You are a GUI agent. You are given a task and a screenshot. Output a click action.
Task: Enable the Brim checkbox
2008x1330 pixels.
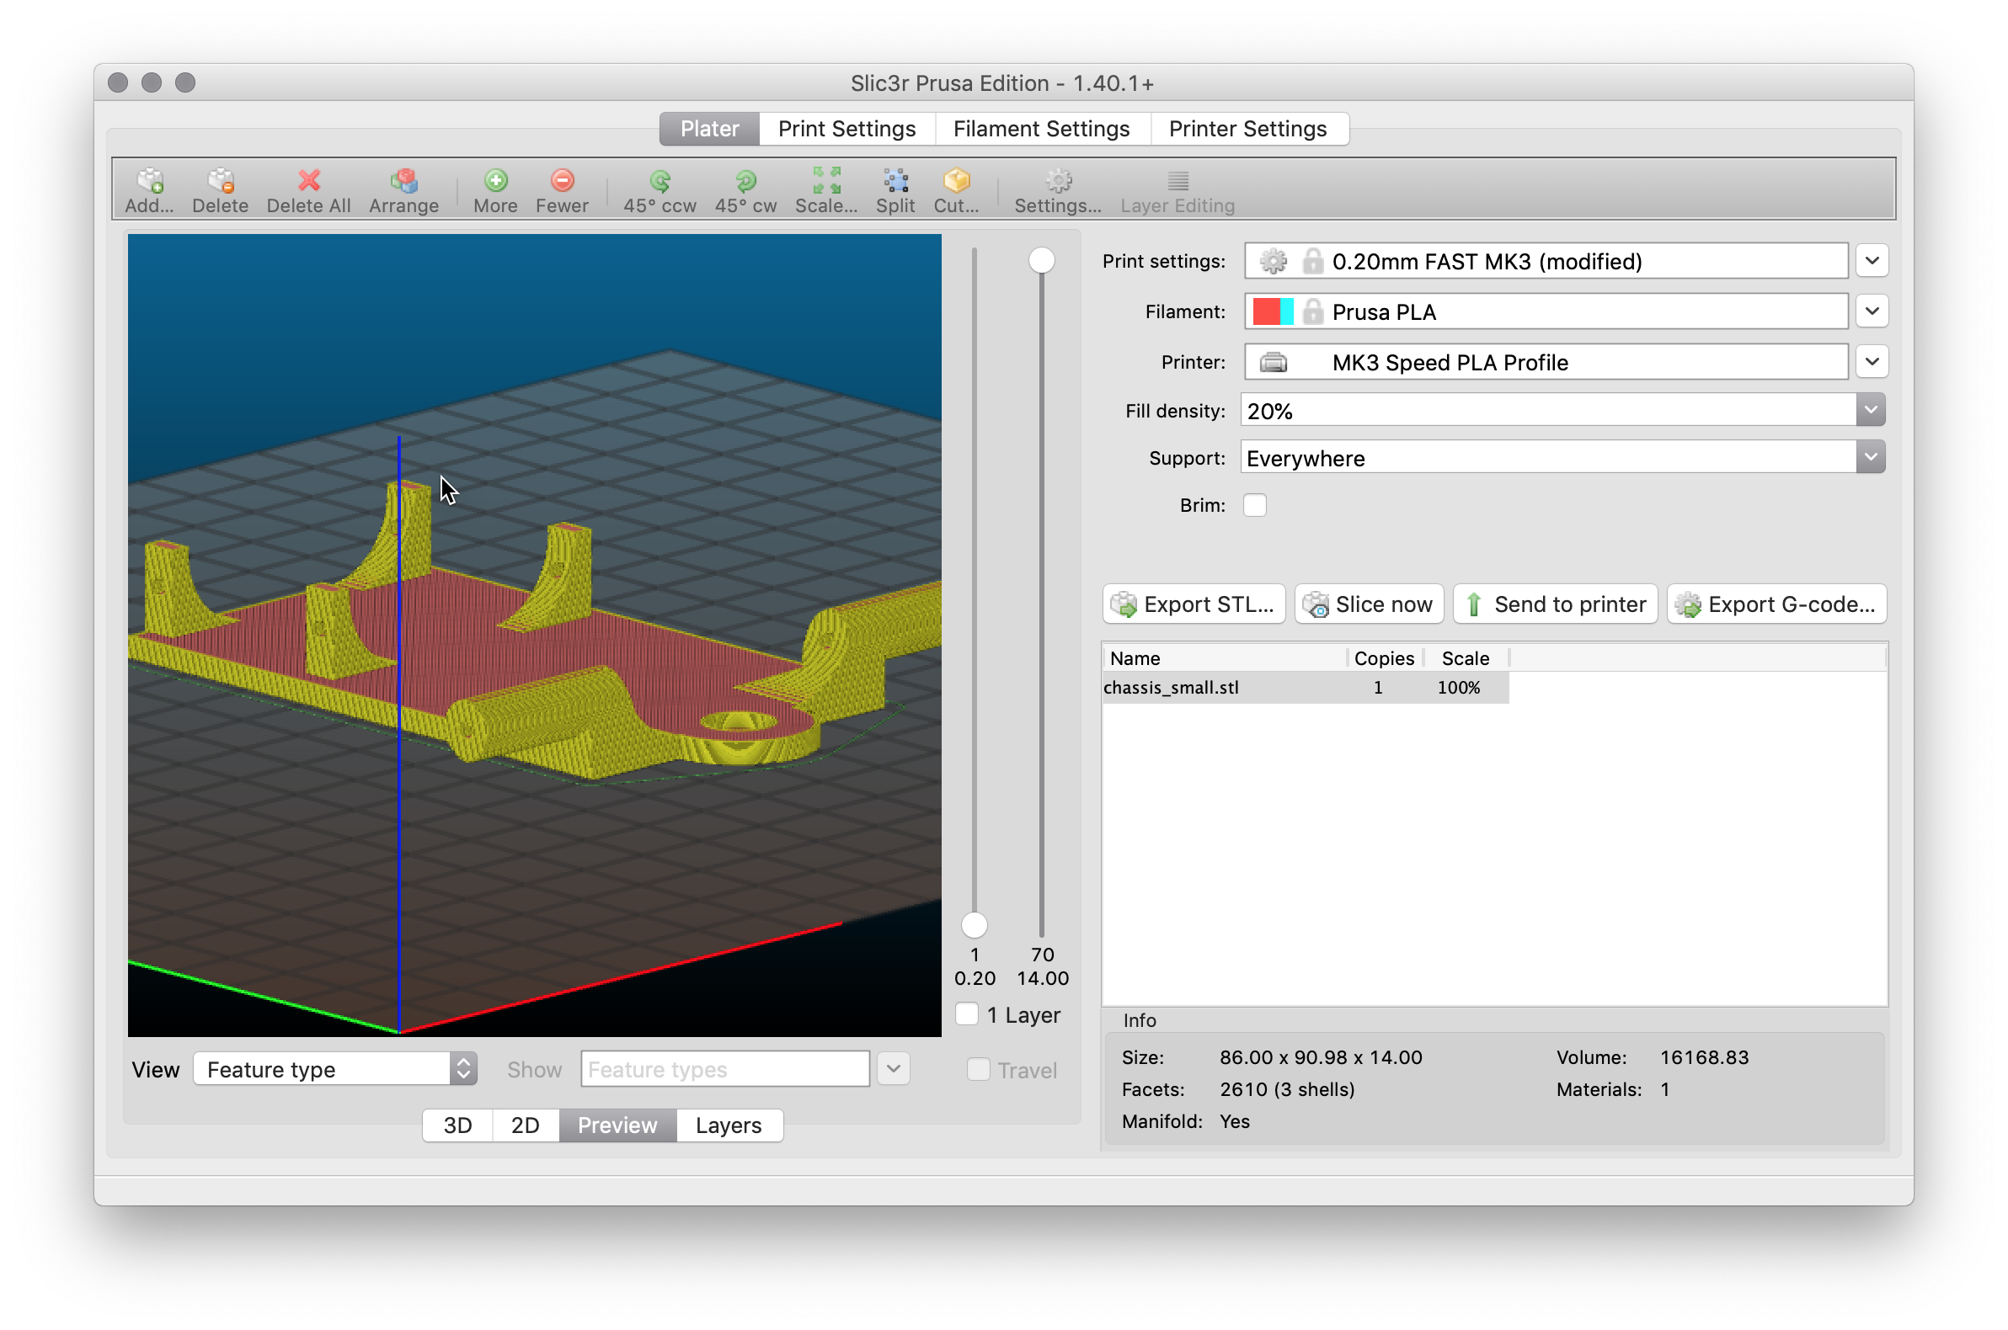tap(1255, 505)
